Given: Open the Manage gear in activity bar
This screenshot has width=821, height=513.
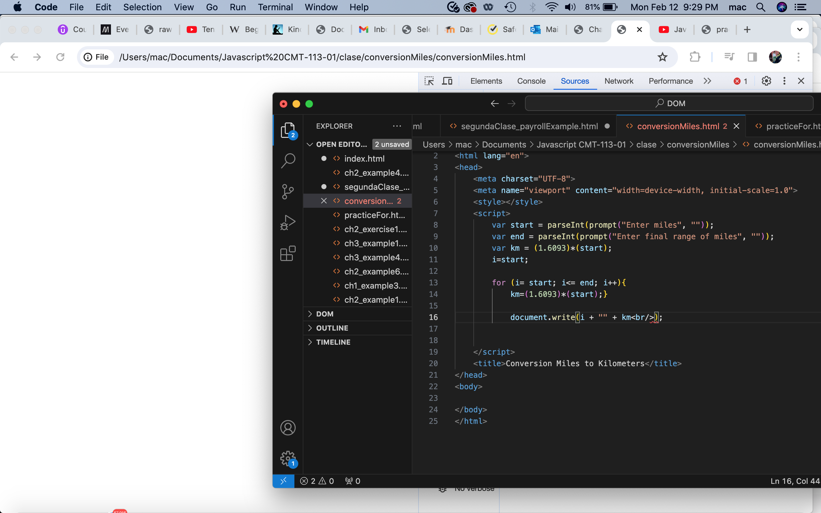Looking at the screenshot, I should [x=288, y=458].
